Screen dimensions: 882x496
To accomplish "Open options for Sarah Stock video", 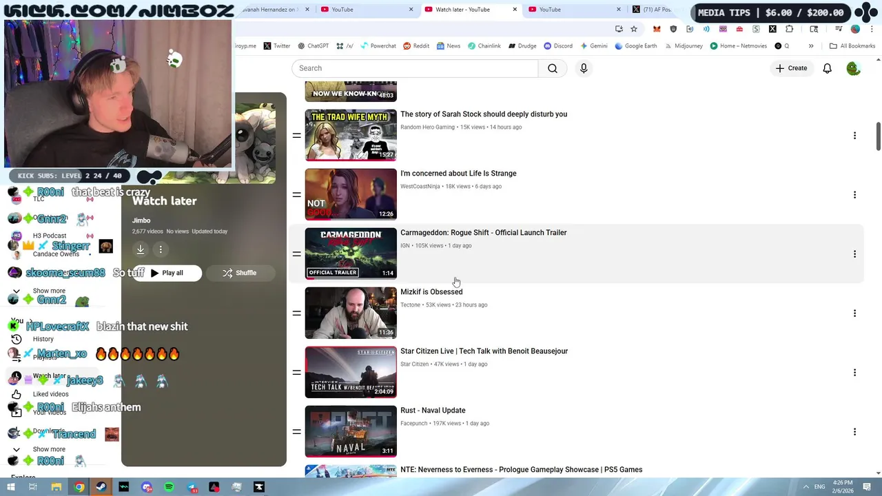I will (x=854, y=136).
